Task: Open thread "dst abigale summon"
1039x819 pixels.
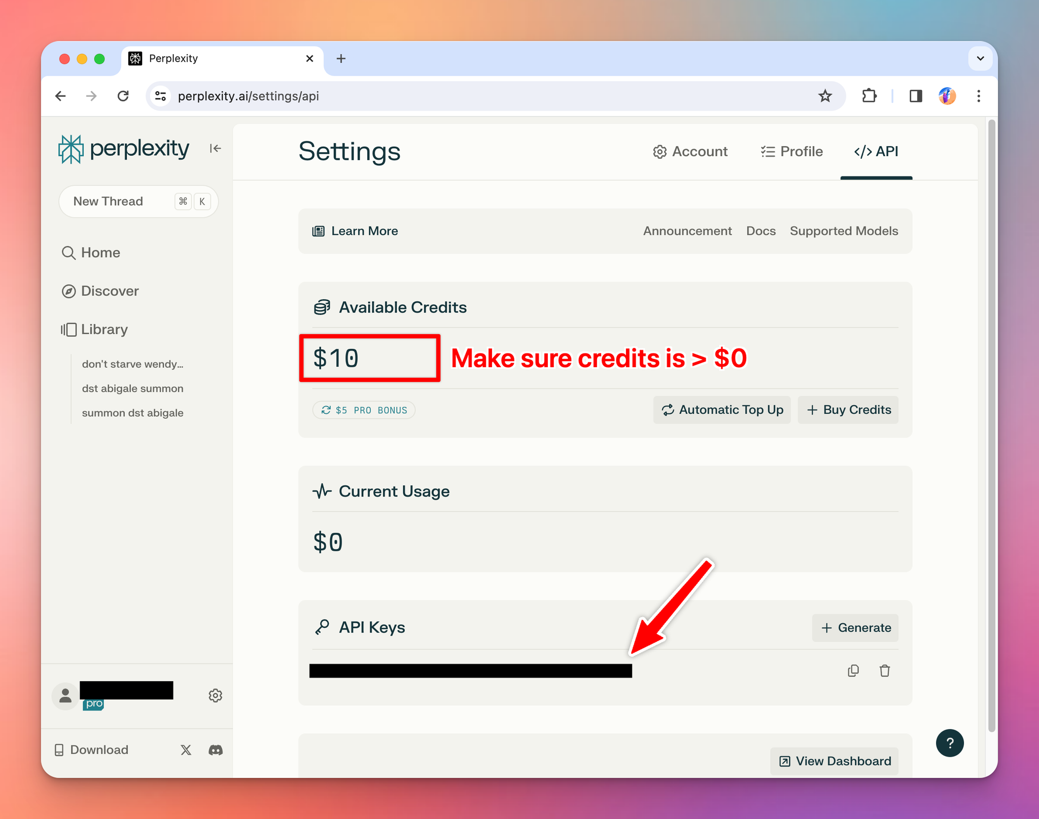Action: [x=133, y=388]
